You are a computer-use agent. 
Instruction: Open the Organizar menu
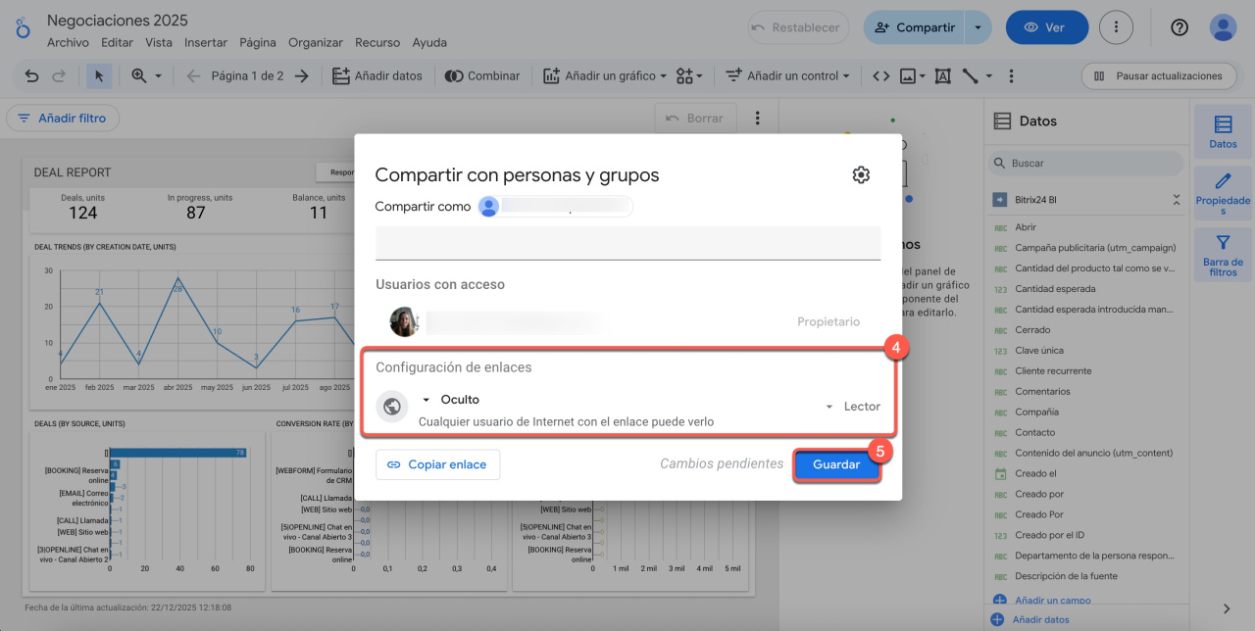pyautogui.click(x=316, y=43)
